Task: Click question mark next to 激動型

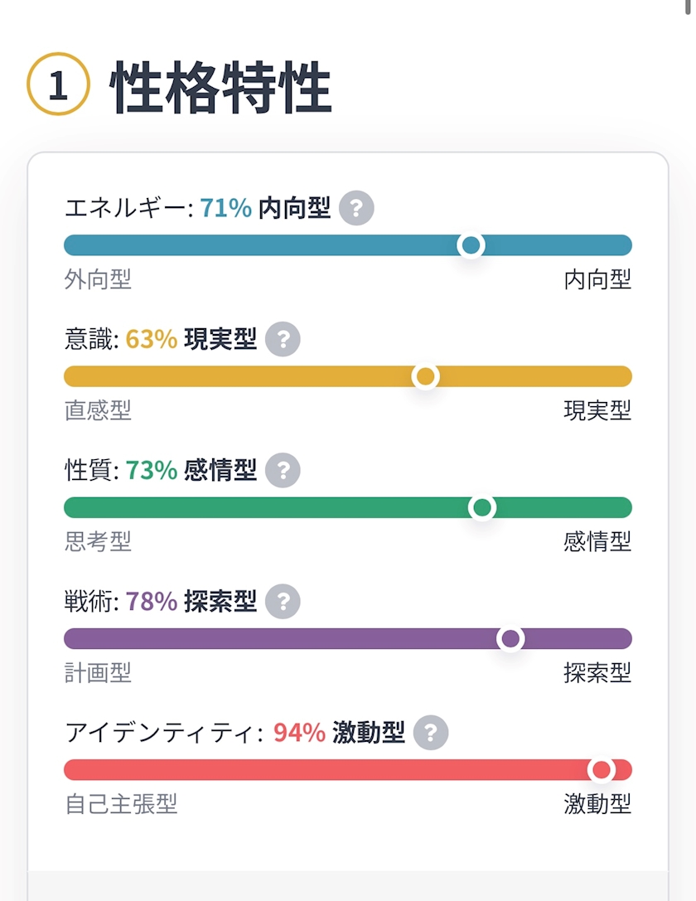Action: click(x=431, y=732)
